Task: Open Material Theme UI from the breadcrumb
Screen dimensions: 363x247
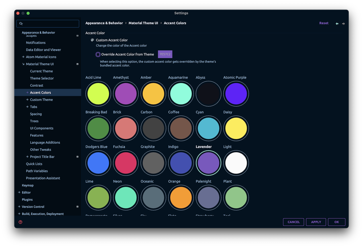Action: click(x=143, y=23)
